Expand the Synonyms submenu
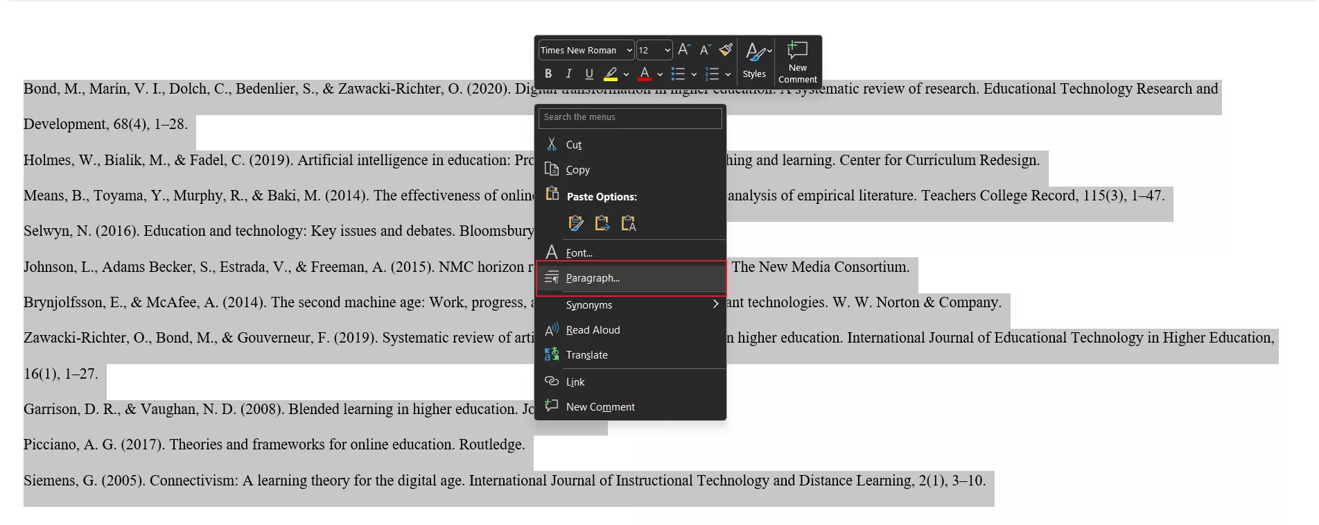The width and height of the screenshot is (1319, 525). pos(631,304)
